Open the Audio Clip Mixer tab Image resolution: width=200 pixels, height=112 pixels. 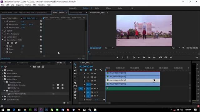pyautogui.click(x=76, y=12)
